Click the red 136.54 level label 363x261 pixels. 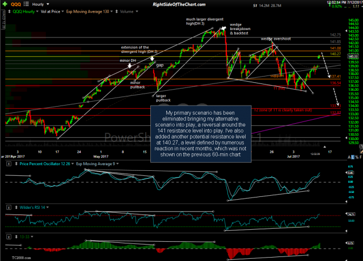click(335, 83)
